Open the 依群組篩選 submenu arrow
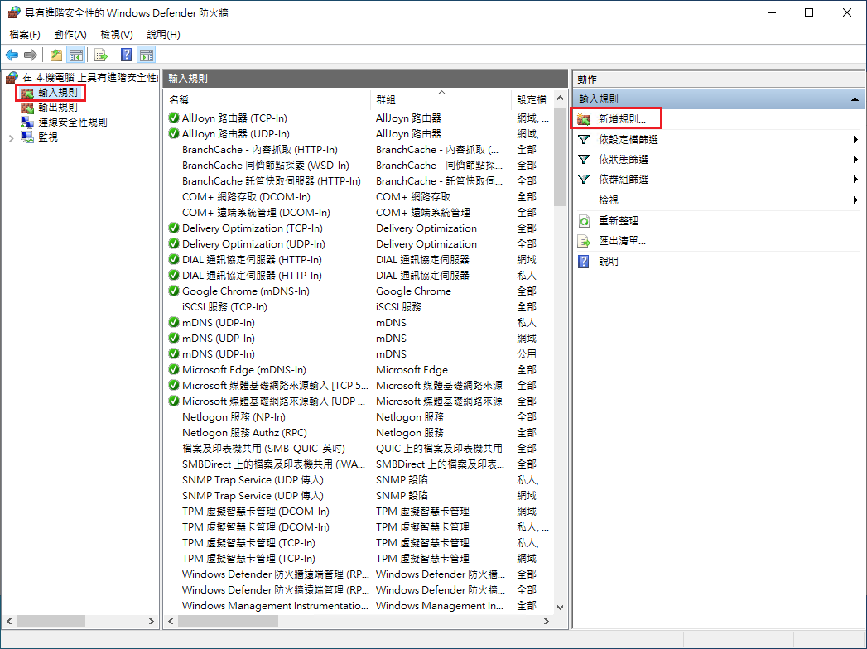867x649 pixels. coord(855,180)
